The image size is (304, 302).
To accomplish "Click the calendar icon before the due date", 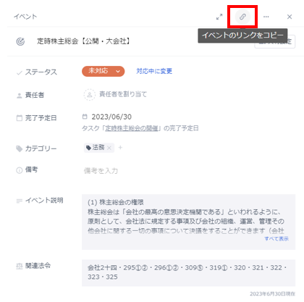I will pos(85,117).
